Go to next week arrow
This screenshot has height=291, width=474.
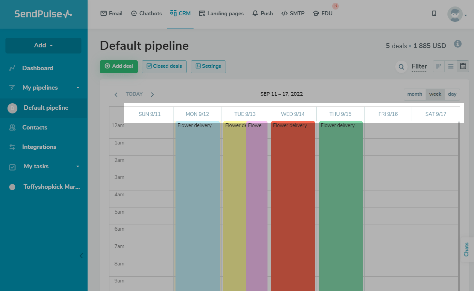pos(152,94)
